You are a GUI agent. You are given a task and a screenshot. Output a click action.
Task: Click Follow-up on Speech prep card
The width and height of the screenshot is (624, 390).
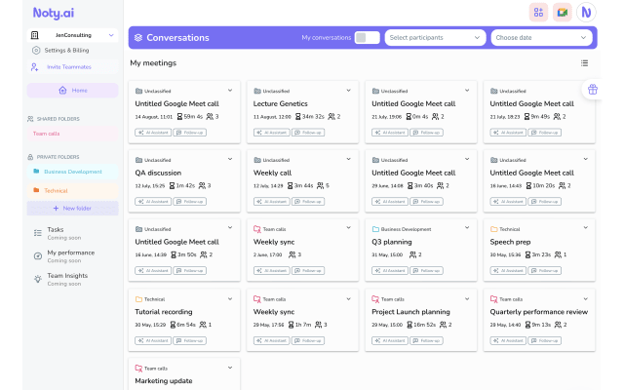point(545,271)
